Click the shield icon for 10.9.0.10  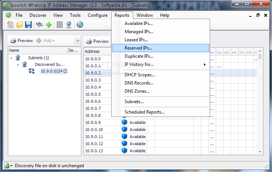click(124, 130)
